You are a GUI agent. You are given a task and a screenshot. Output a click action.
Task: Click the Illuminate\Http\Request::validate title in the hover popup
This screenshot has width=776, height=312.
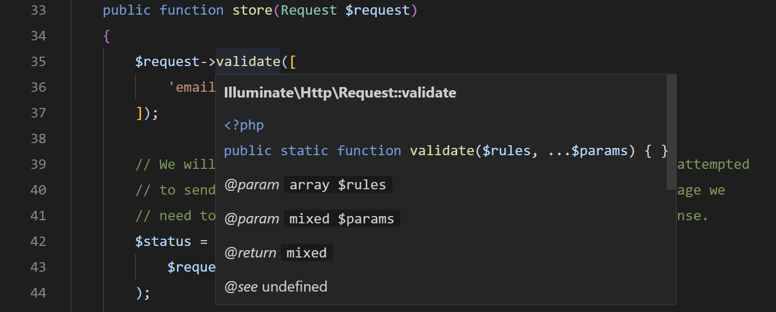coord(340,92)
